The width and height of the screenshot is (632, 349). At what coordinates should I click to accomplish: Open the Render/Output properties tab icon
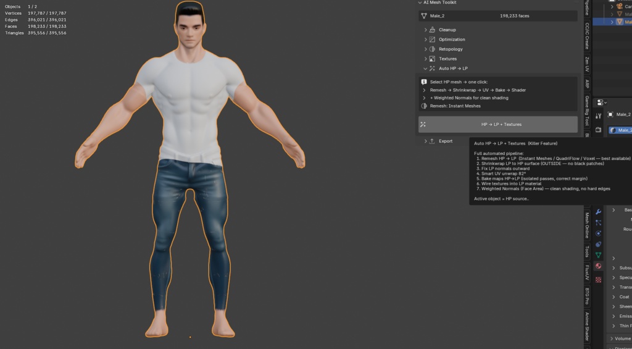pos(598,130)
